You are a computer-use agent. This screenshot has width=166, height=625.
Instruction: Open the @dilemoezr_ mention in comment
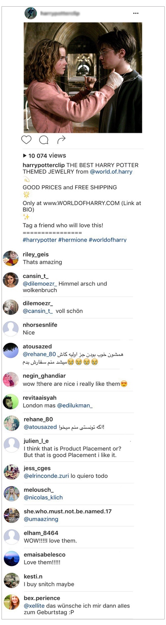pyautogui.click(x=40, y=283)
